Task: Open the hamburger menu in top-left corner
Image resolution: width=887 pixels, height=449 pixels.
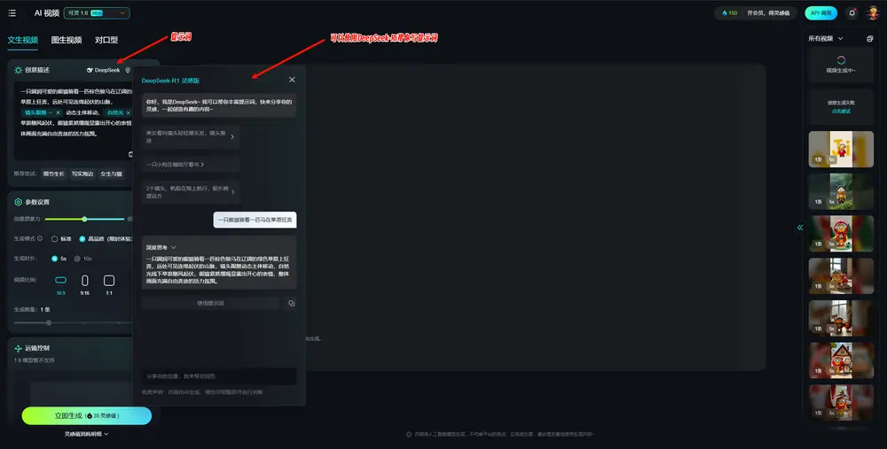Action: pyautogui.click(x=12, y=13)
